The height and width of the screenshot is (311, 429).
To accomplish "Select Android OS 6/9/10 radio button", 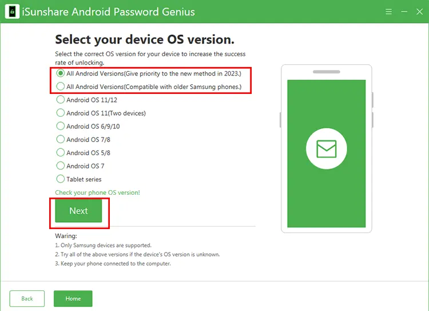I will (x=61, y=126).
